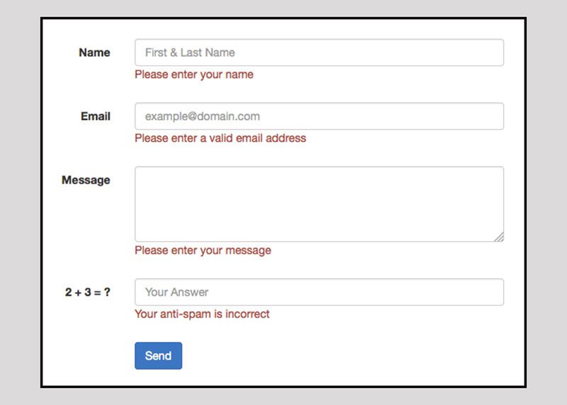The width and height of the screenshot is (567, 405).
Task: Click empty white space beside Send button
Action: click(325, 356)
